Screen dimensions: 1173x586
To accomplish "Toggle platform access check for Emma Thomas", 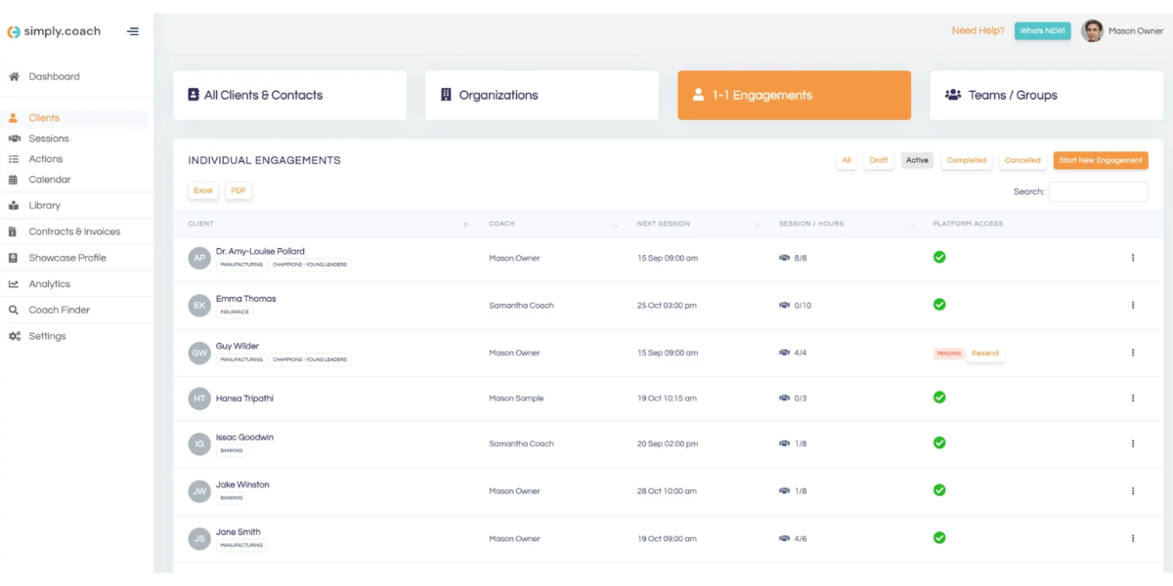I will (938, 304).
